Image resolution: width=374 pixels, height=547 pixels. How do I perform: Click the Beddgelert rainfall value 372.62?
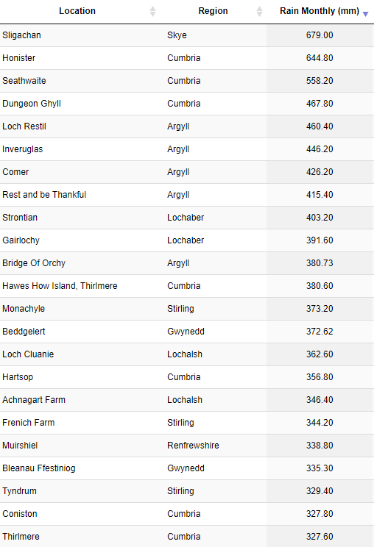pyautogui.click(x=320, y=332)
